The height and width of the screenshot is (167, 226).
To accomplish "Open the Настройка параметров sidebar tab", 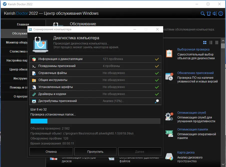I will (x=14, y=60).
